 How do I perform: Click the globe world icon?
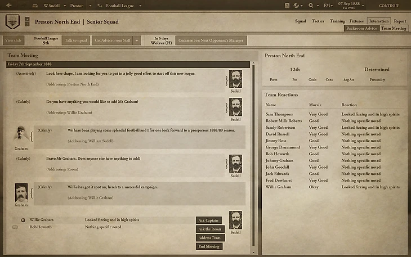point(296,6)
